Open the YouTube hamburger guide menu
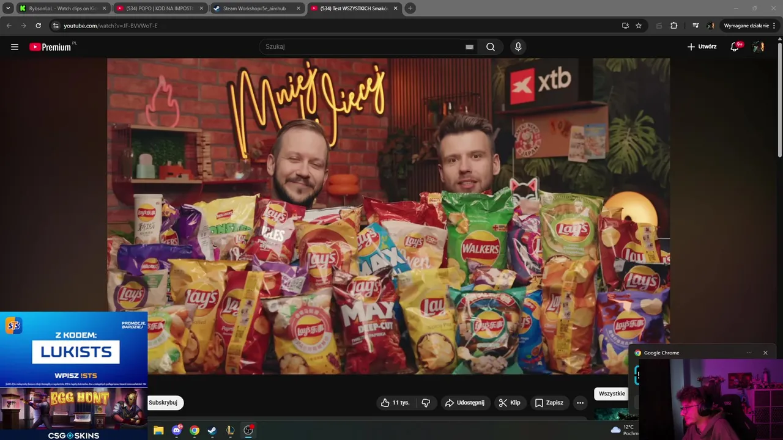Image resolution: width=783 pixels, height=440 pixels. point(15,46)
